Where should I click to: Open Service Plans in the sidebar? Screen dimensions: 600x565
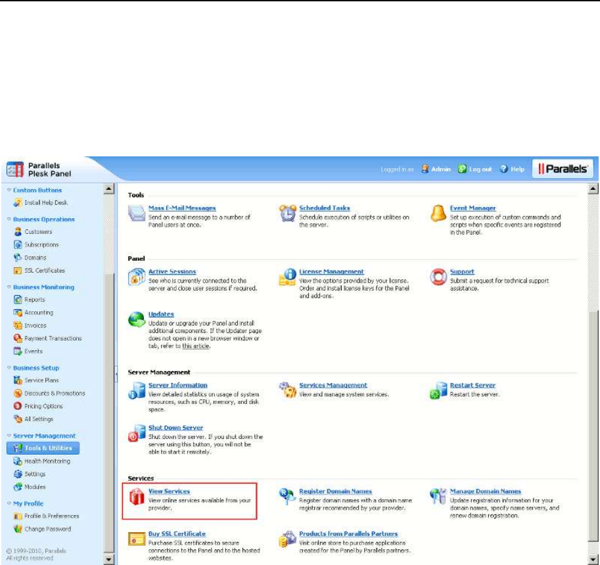pos(41,380)
